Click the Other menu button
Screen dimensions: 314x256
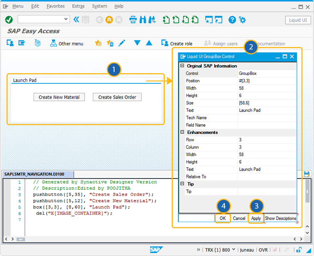click(67, 43)
